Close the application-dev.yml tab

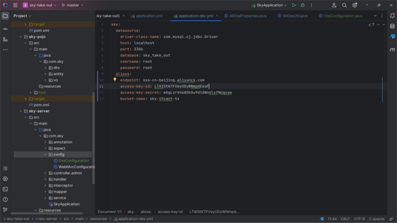pos(217,16)
